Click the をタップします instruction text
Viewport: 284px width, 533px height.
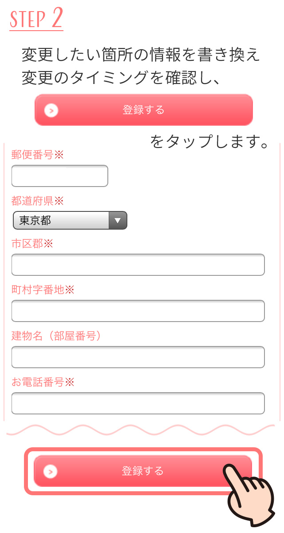point(209,141)
